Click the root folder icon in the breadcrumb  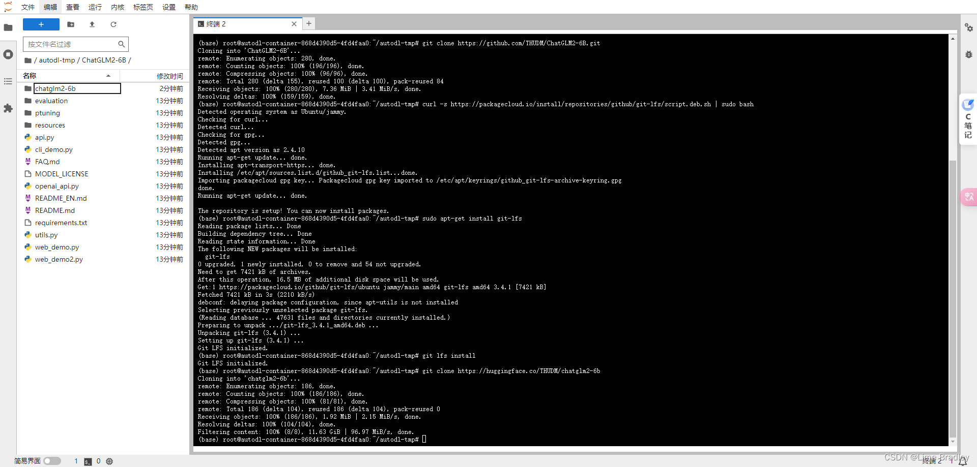(x=28, y=60)
